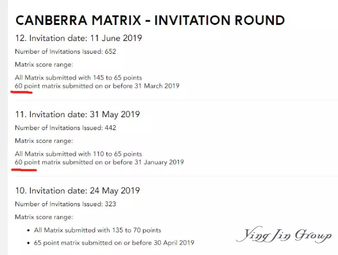
Task: Select the 11 June 2019 invitation date heading
Action: point(78,38)
